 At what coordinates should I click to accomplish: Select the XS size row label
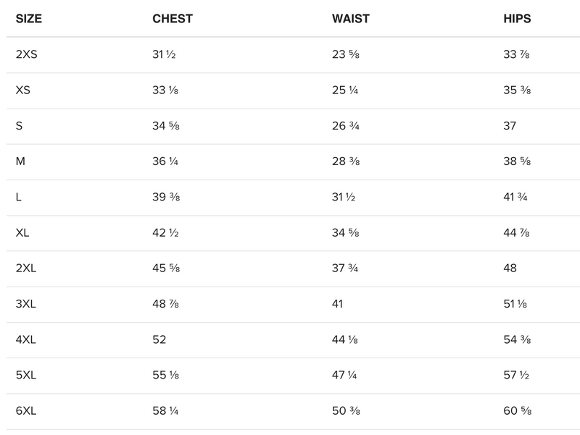(x=22, y=90)
